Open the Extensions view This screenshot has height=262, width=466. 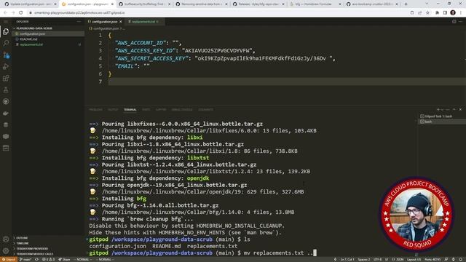[x=6, y=78]
